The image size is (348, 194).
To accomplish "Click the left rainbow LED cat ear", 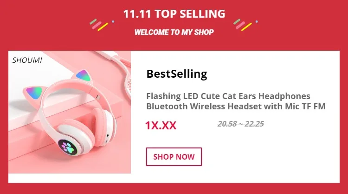I will click(x=33, y=93).
